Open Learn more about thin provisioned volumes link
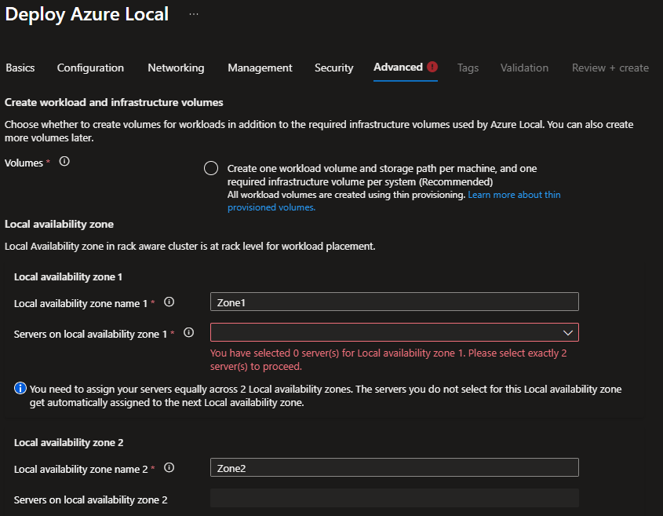 point(514,195)
